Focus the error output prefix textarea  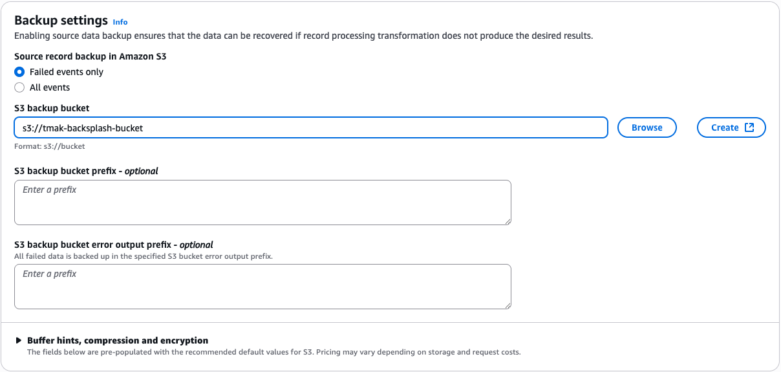click(262, 287)
